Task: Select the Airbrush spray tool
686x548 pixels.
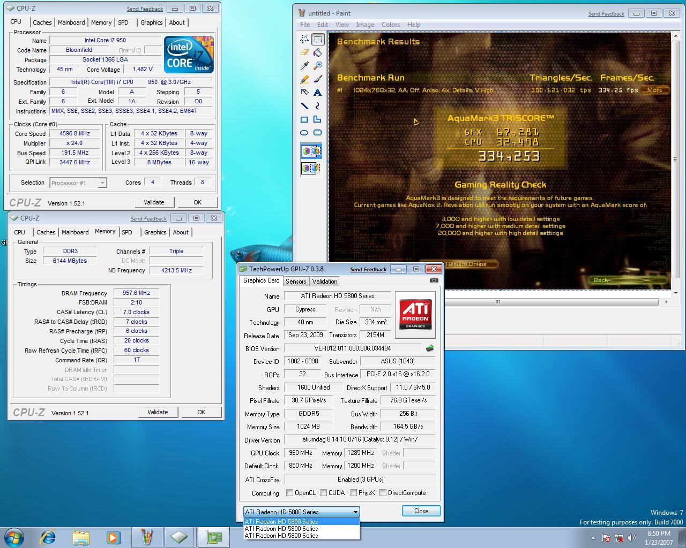Action: (x=304, y=93)
